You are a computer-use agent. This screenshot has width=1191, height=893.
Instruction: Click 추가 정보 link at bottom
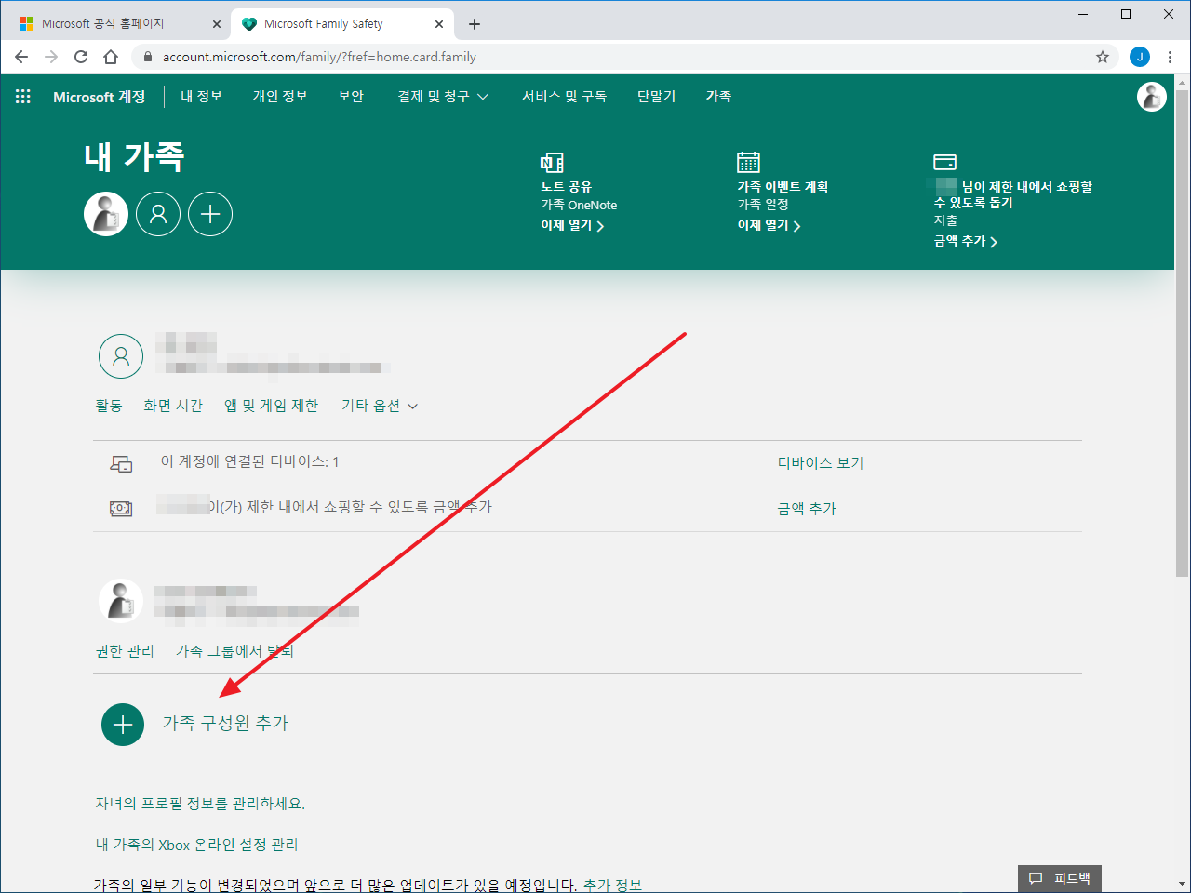612,885
